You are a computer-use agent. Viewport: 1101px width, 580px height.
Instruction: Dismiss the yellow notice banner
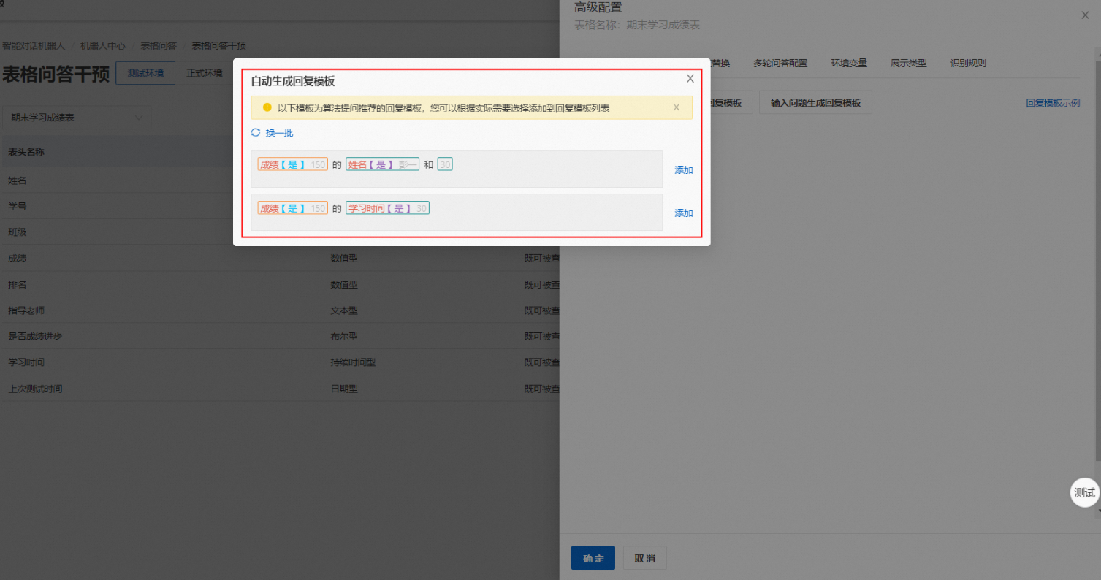(x=676, y=107)
